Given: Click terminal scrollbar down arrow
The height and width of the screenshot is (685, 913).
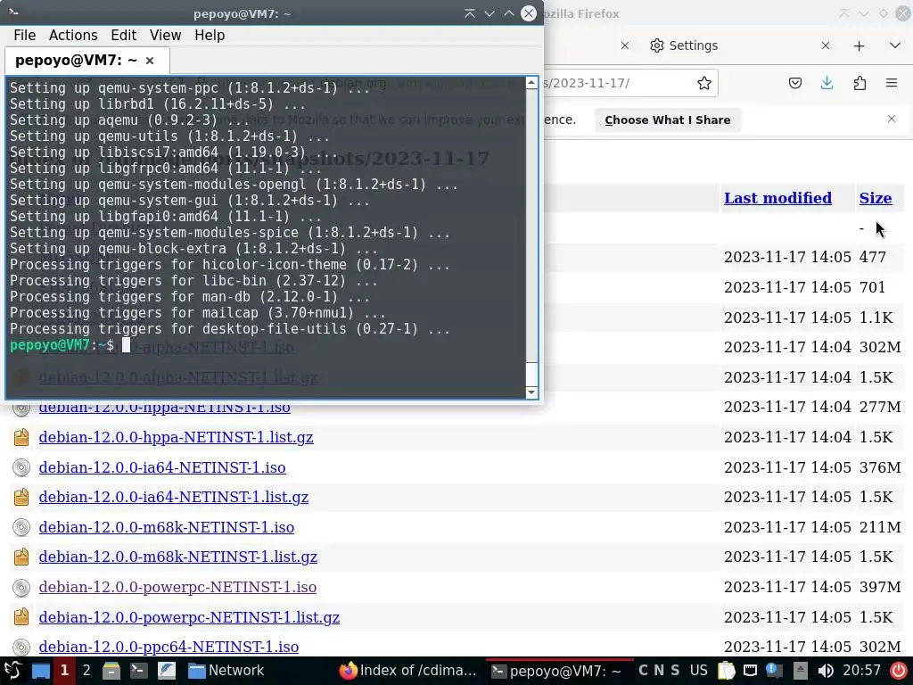Looking at the screenshot, I should pos(531,392).
